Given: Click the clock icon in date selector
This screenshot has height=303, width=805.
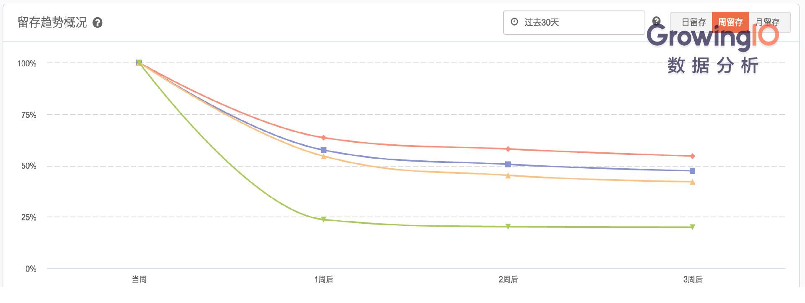Looking at the screenshot, I should pos(514,22).
